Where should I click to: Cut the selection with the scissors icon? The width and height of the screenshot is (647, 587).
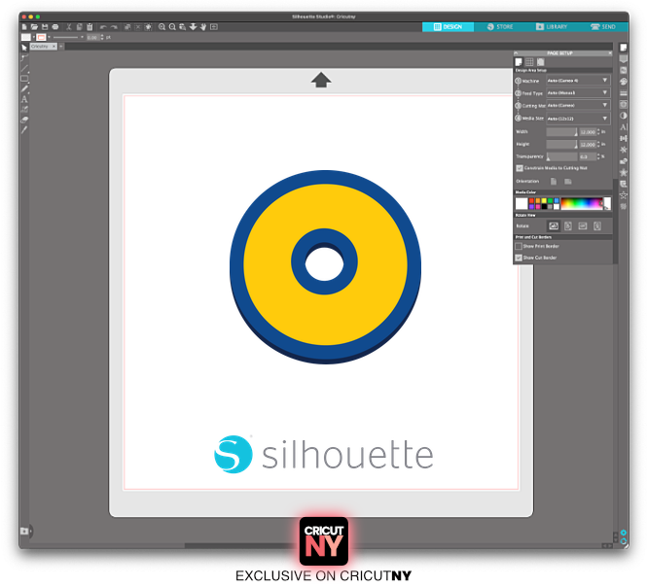tap(68, 27)
